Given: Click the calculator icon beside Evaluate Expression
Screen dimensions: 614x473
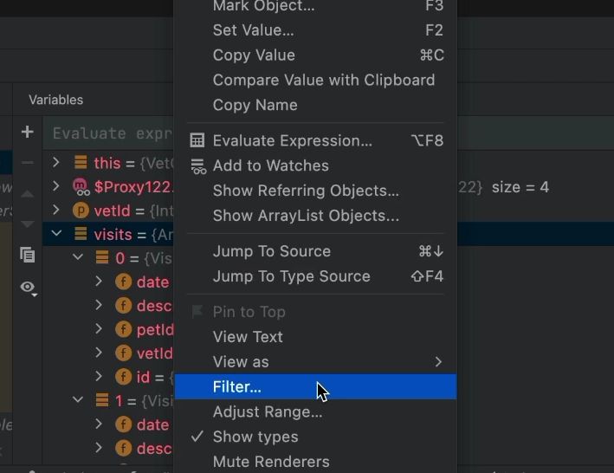Looking at the screenshot, I should (x=197, y=140).
